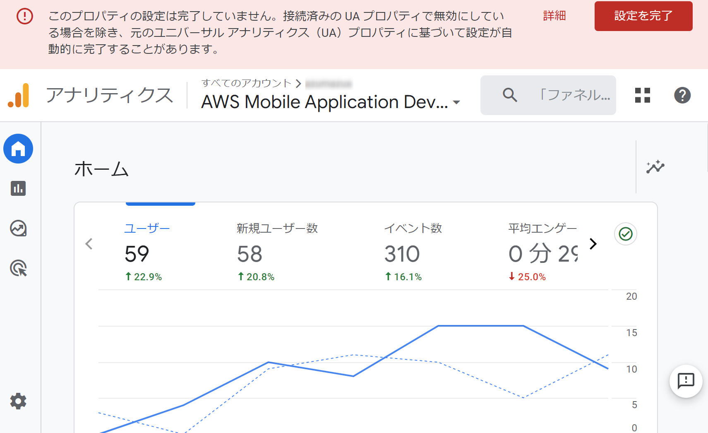Open the Home icon in sidebar
This screenshot has width=708, height=433.
point(18,149)
